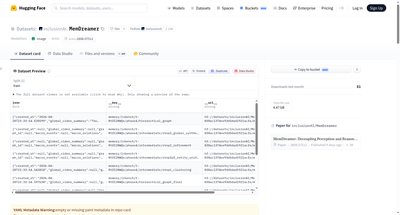Focus the search models, datasets, users field
This screenshot has height=215, width=400.
pyautogui.click(x=99, y=8)
